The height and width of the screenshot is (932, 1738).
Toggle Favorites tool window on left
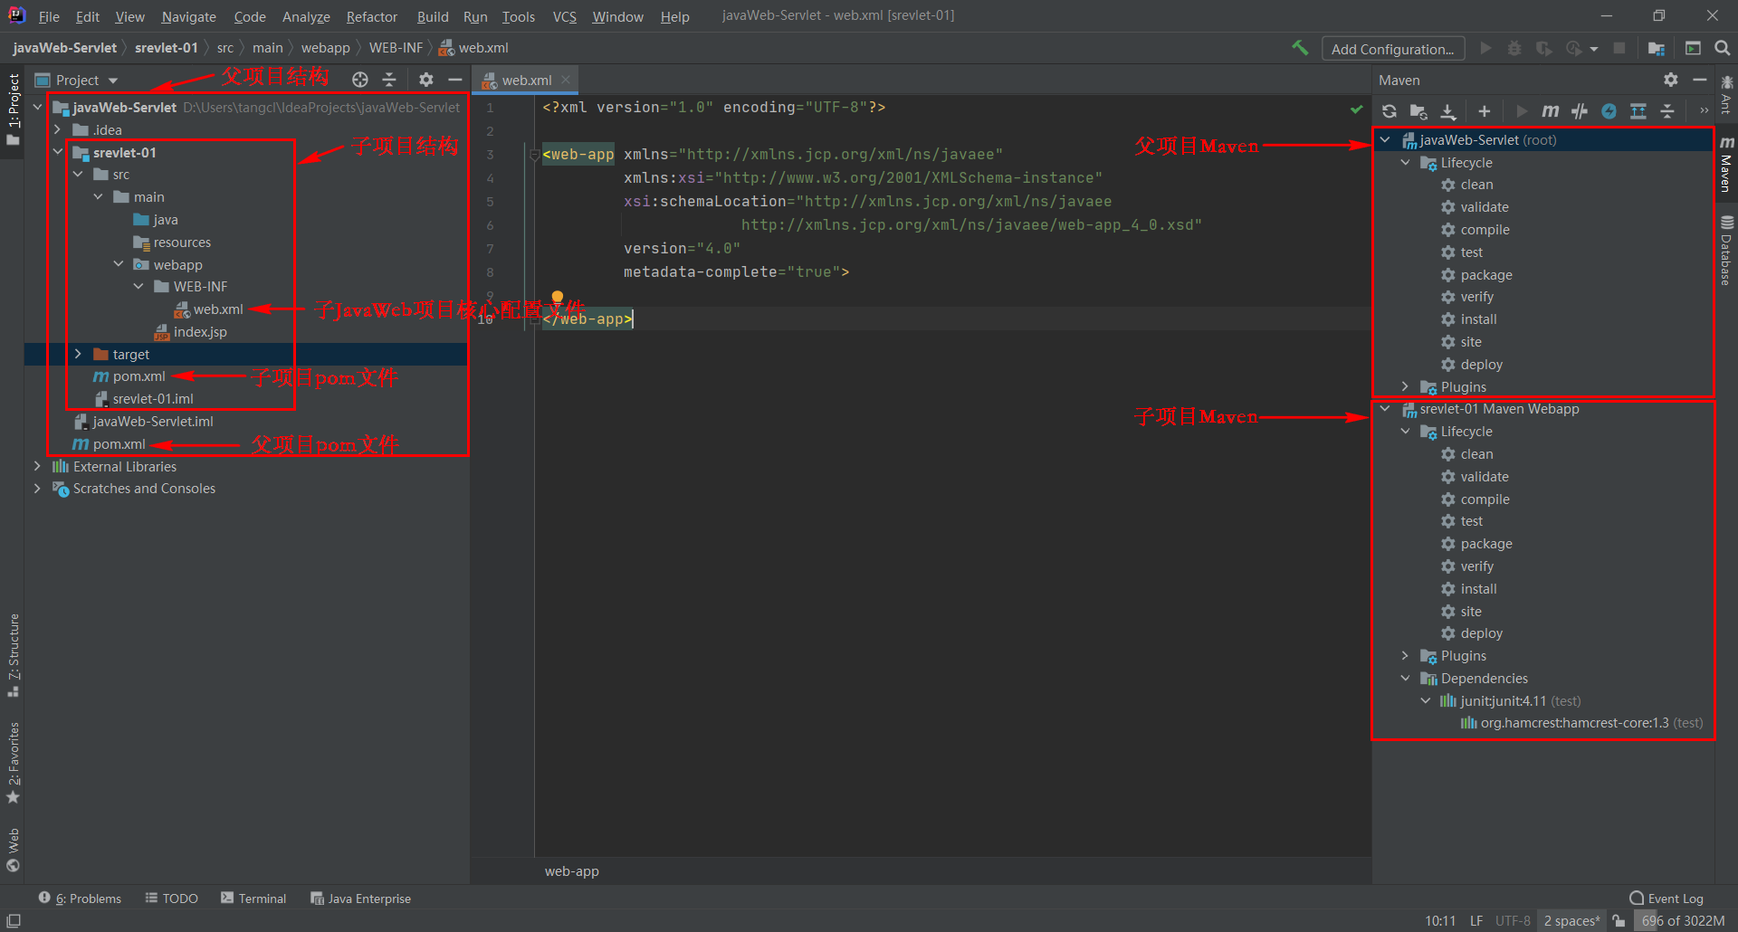[x=14, y=762]
